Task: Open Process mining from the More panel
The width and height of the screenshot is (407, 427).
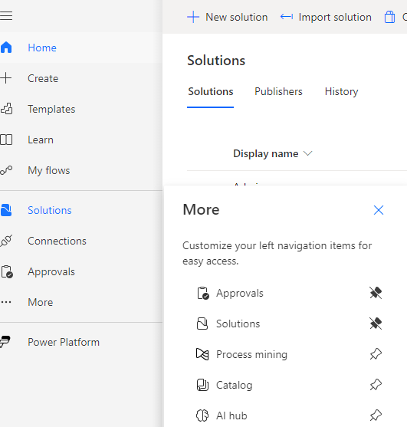Action: pos(251,354)
